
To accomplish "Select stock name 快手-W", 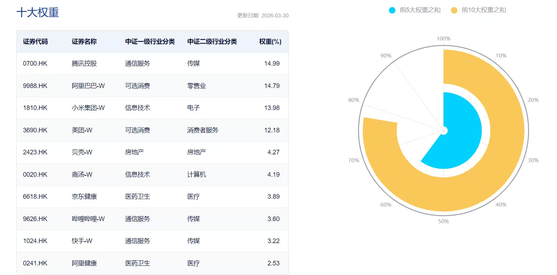I will coord(82,241).
